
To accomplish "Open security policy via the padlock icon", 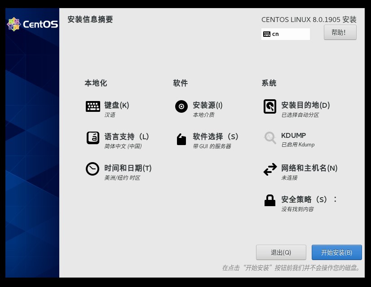I will 270,200.
